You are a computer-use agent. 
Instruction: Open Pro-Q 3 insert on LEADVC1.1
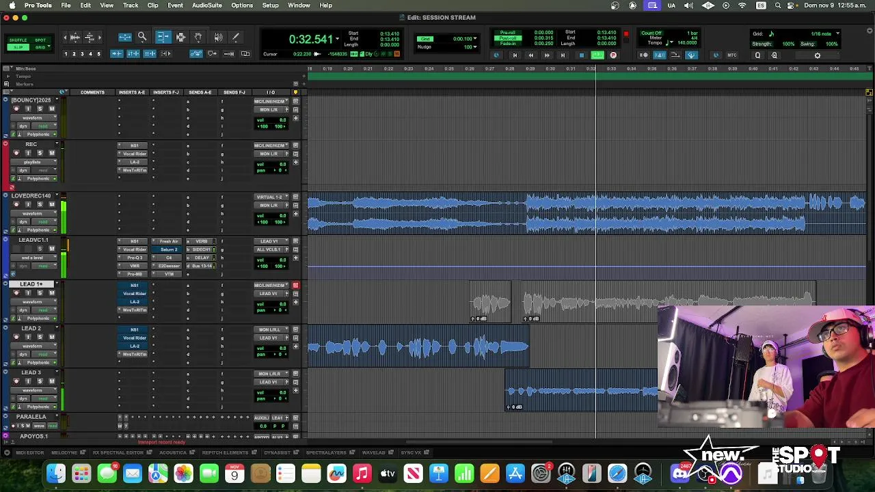(x=134, y=258)
